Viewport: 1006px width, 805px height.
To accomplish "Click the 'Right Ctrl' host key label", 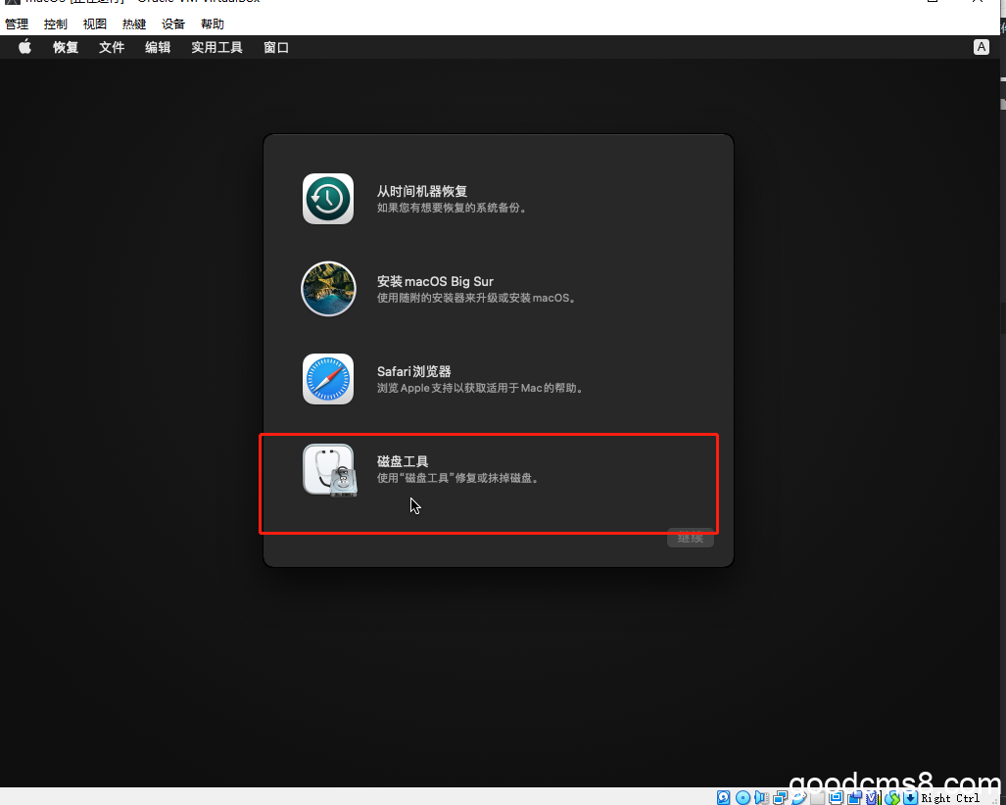I will coord(950,797).
